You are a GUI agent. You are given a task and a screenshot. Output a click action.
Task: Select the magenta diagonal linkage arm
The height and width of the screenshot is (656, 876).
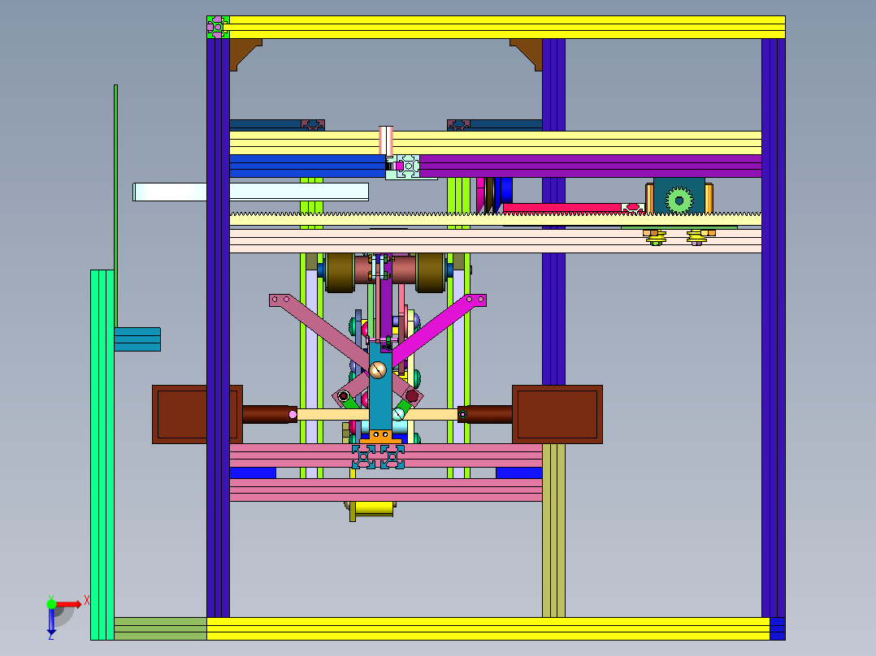(x=439, y=330)
